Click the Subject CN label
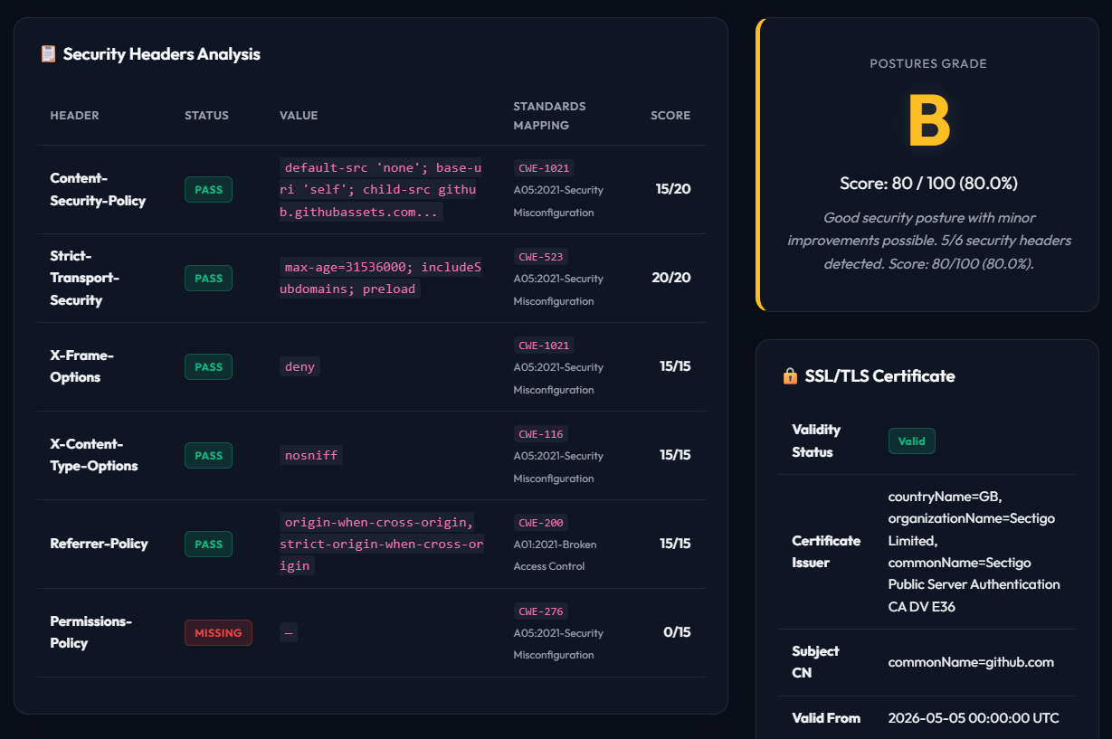The width and height of the screenshot is (1112, 739). click(815, 662)
